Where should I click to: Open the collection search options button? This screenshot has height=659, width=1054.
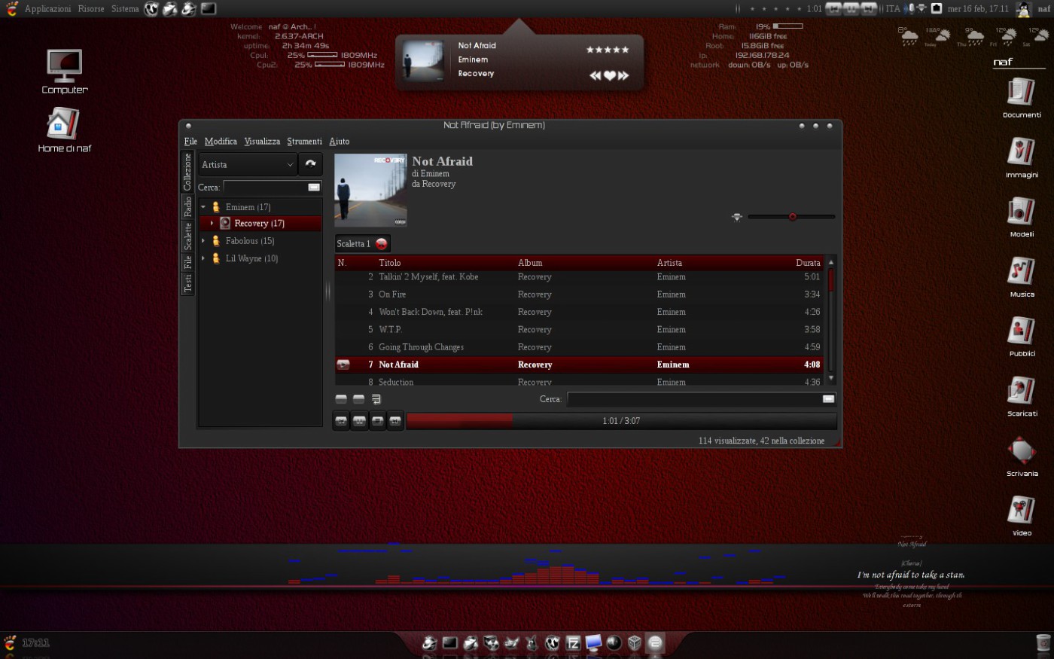coord(314,188)
